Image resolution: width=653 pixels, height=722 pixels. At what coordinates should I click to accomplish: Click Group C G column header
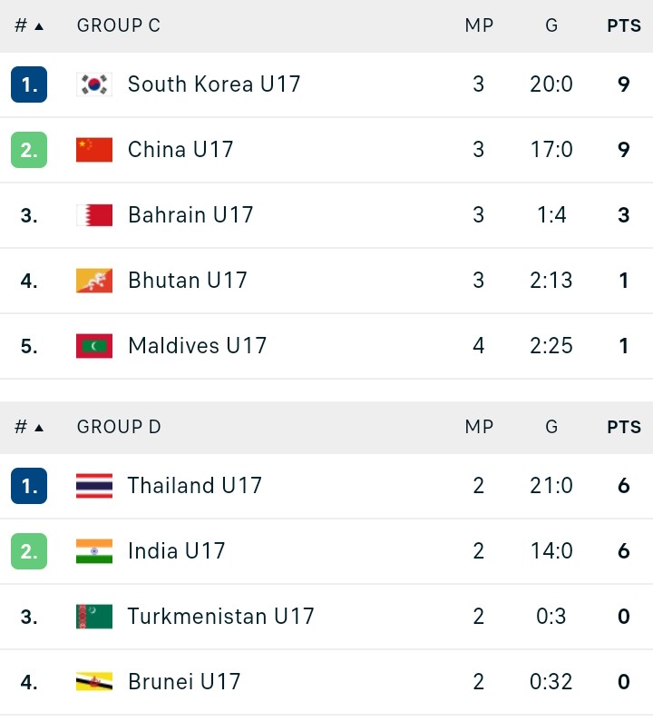(551, 25)
